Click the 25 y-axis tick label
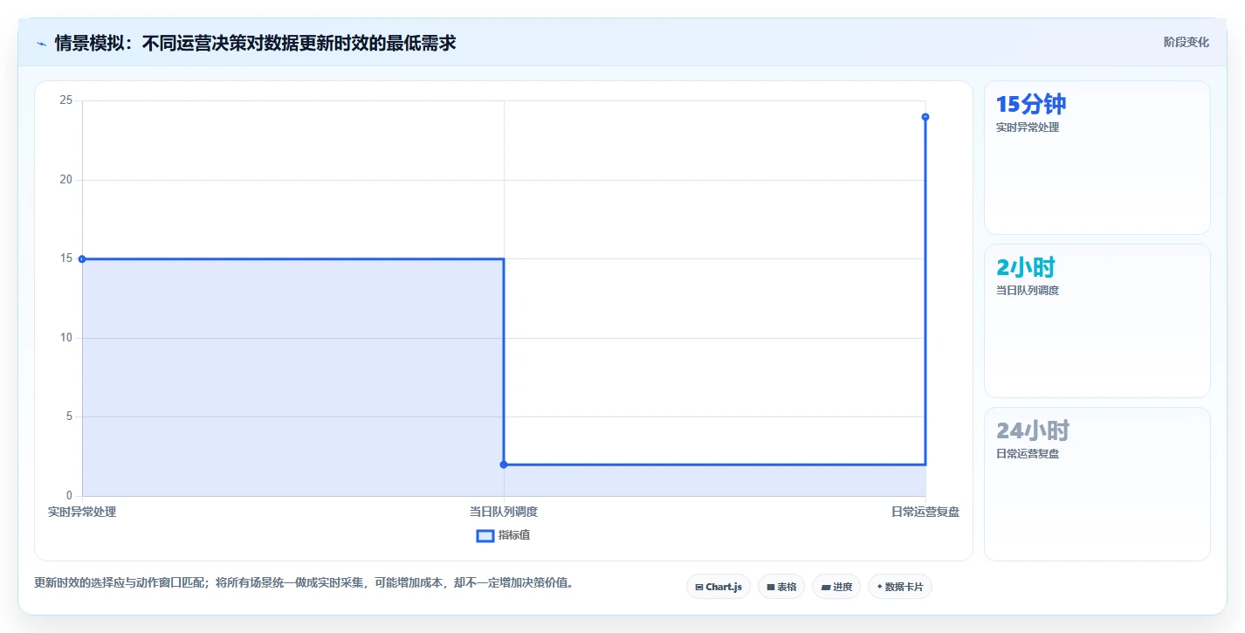Viewport: 1245px width, 633px height. (x=65, y=100)
